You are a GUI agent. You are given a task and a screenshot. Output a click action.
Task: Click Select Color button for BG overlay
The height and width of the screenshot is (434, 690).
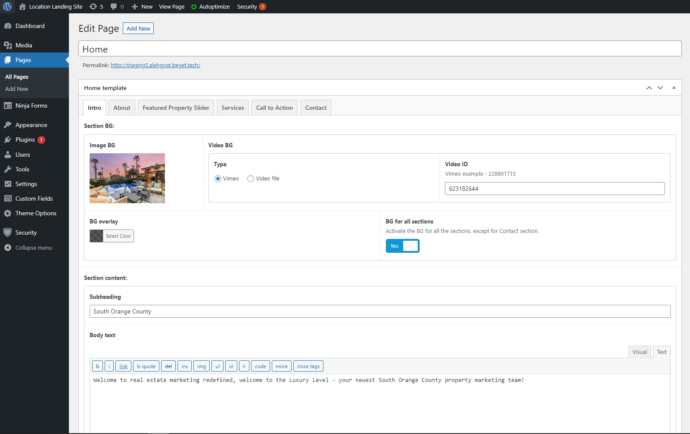pyautogui.click(x=118, y=236)
